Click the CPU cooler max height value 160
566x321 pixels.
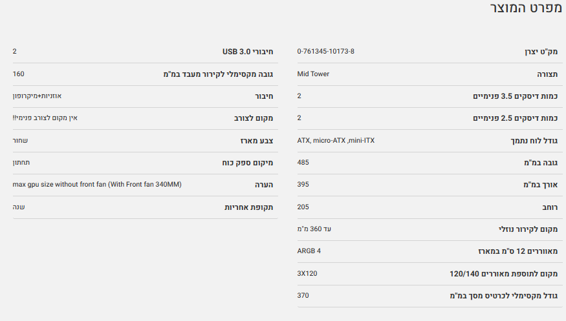(x=18, y=74)
